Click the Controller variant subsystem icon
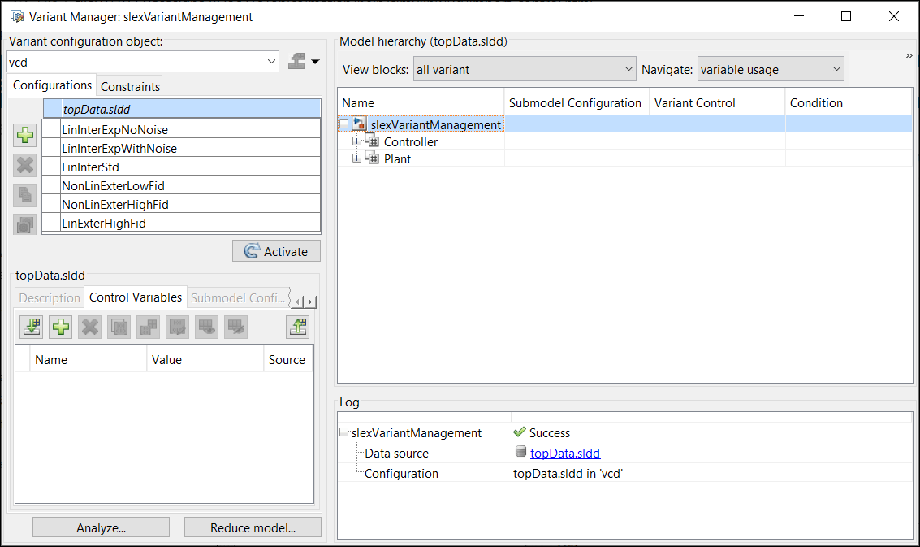 point(372,141)
